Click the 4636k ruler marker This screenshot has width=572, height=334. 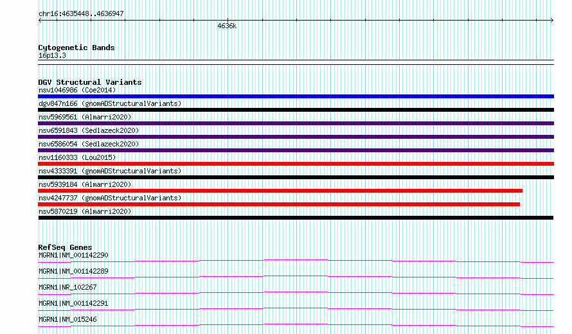point(227,26)
